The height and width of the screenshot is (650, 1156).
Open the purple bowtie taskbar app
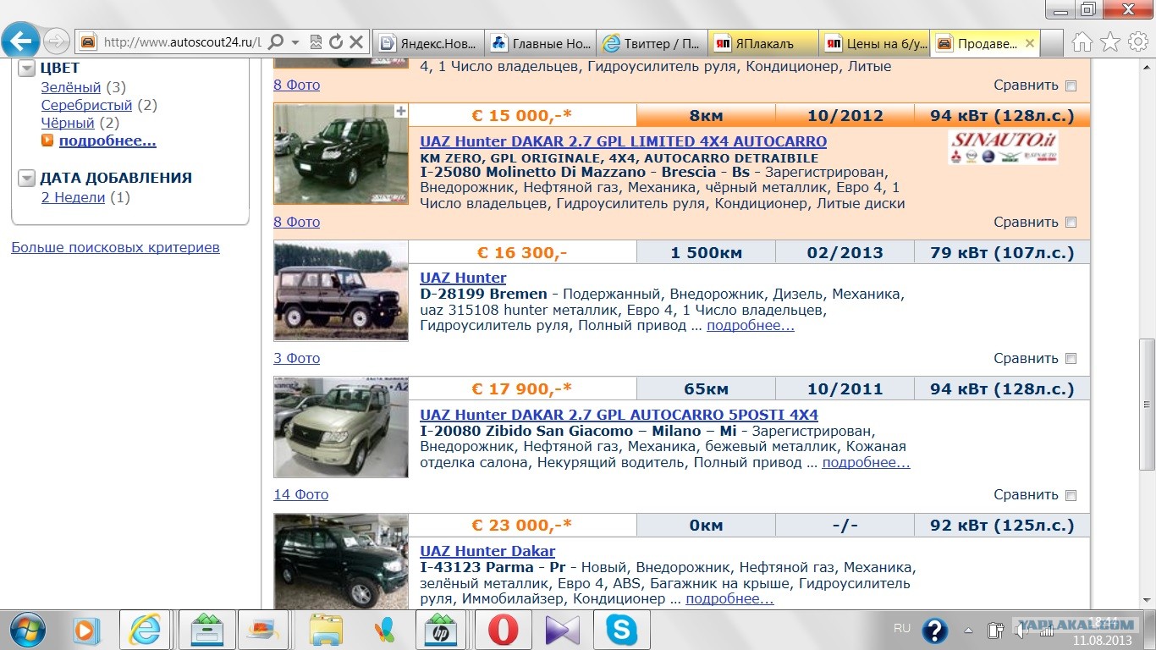click(562, 630)
